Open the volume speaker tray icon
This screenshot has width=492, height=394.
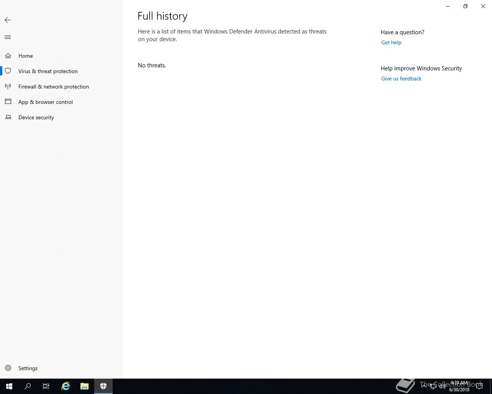point(442,387)
